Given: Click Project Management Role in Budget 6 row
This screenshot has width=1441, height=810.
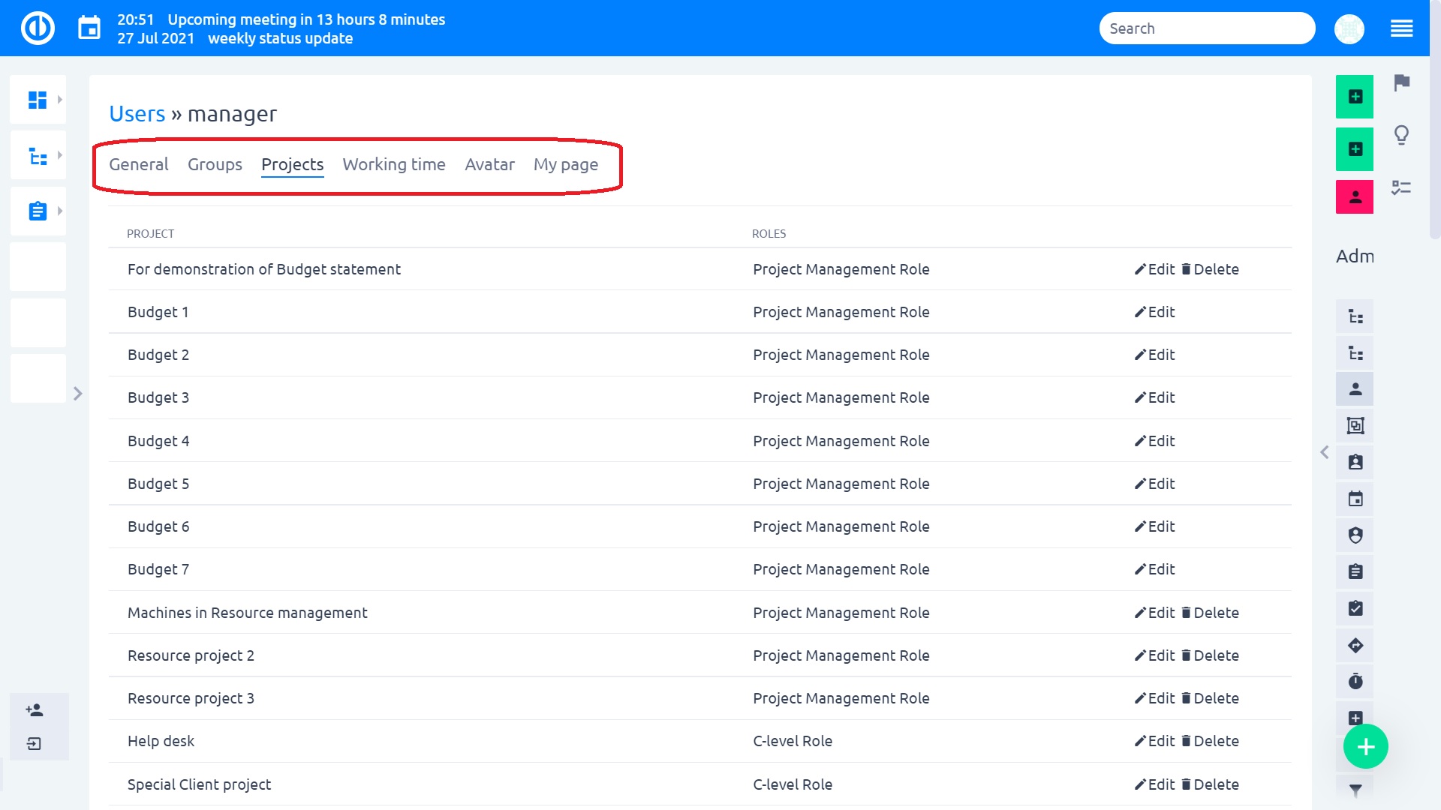Looking at the screenshot, I should pyautogui.click(x=841, y=526).
